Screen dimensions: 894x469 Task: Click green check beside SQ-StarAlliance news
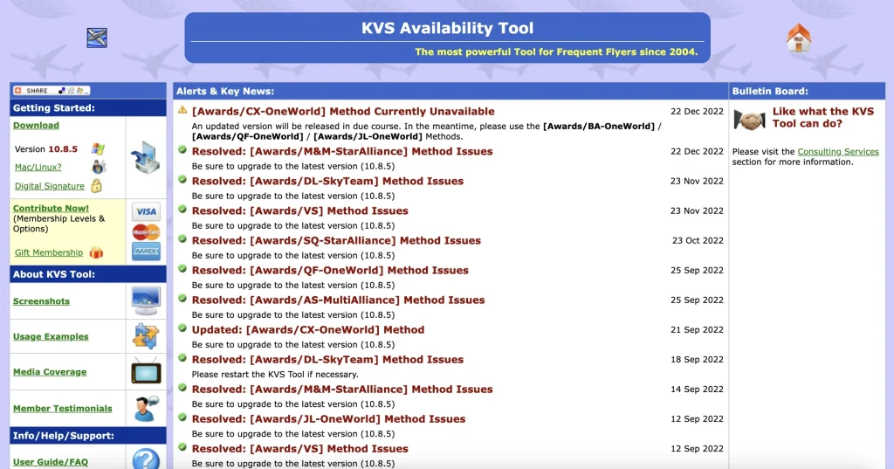pos(182,238)
